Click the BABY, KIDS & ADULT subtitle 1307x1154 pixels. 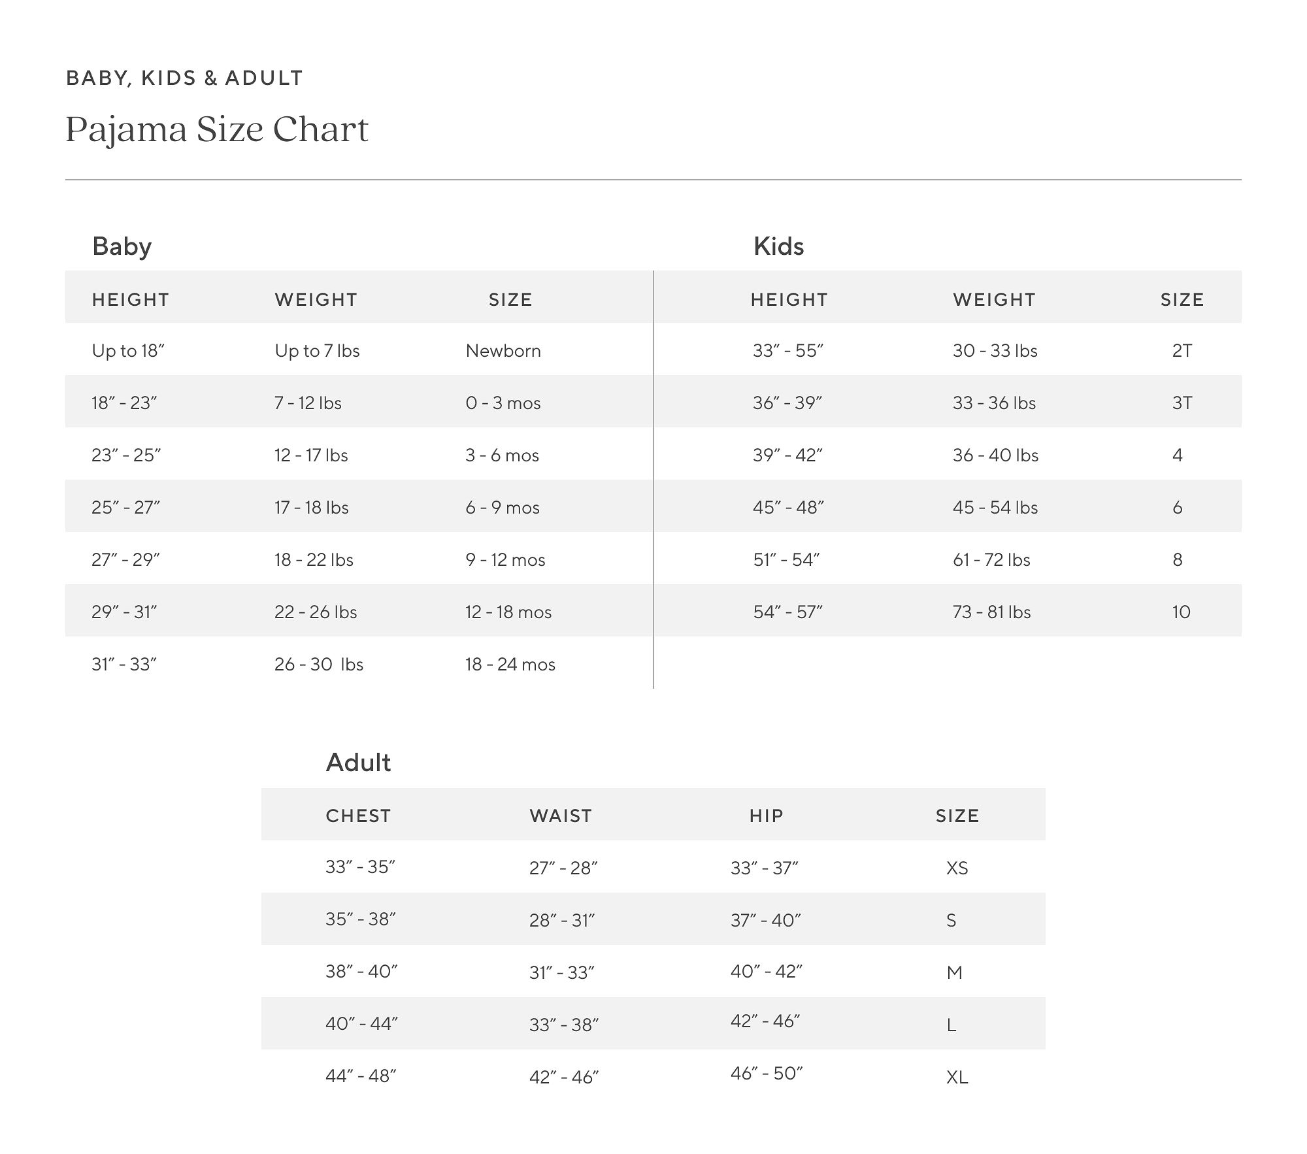tap(184, 78)
